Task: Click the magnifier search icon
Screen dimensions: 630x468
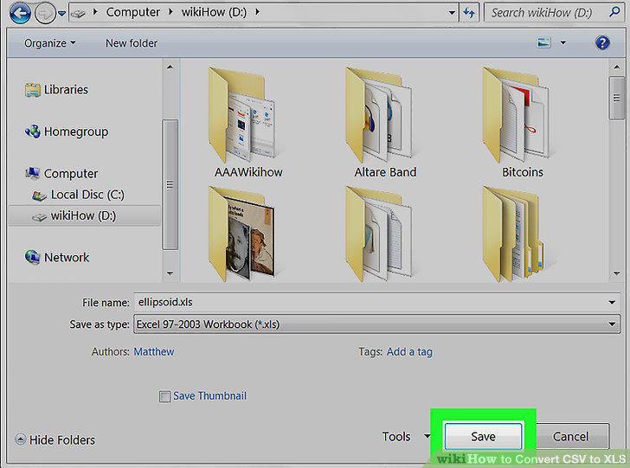Action: tap(614, 12)
